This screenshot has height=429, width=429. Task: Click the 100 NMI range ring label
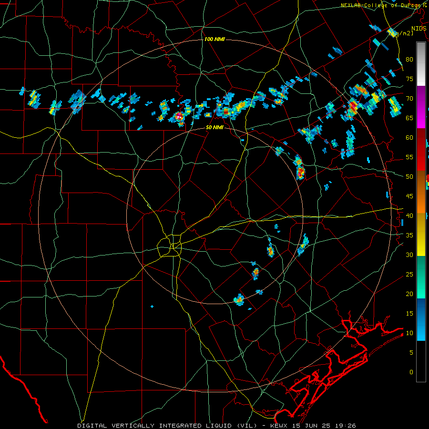[214, 40]
